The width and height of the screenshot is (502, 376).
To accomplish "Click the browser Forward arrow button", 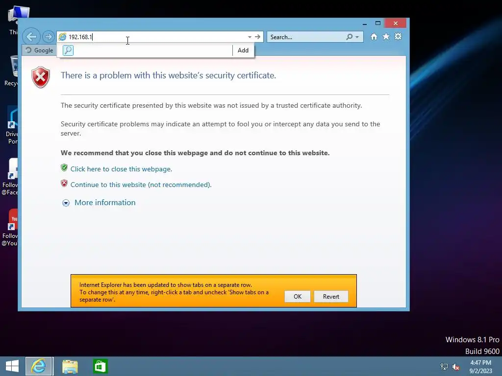I will click(x=49, y=37).
